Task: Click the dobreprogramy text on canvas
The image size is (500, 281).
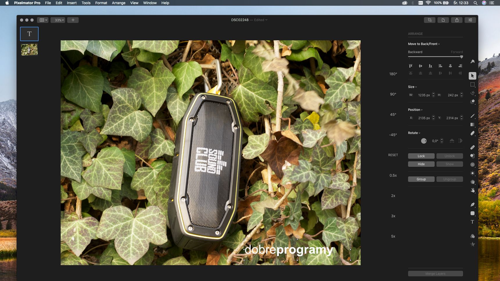Action: click(289, 250)
